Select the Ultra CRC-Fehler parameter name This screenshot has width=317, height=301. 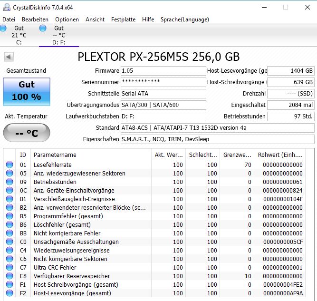pyautogui.click(x=55, y=267)
